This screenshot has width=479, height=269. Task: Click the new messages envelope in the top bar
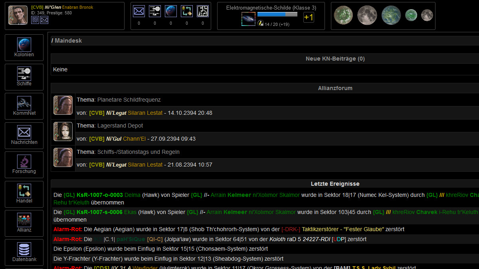pyautogui.click(x=139, y=12)
